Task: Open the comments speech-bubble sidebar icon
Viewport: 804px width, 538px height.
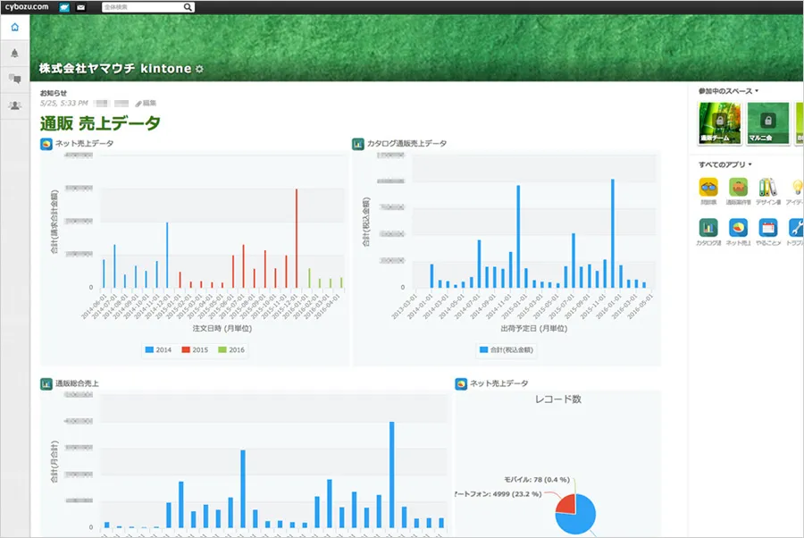Action: [14, 79]
